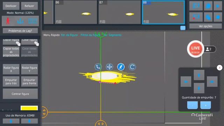The width and height of the screenshot is (224, 126).
Task: Open Filtros da Figura quick menu
Action: click(x=90, y=35)
